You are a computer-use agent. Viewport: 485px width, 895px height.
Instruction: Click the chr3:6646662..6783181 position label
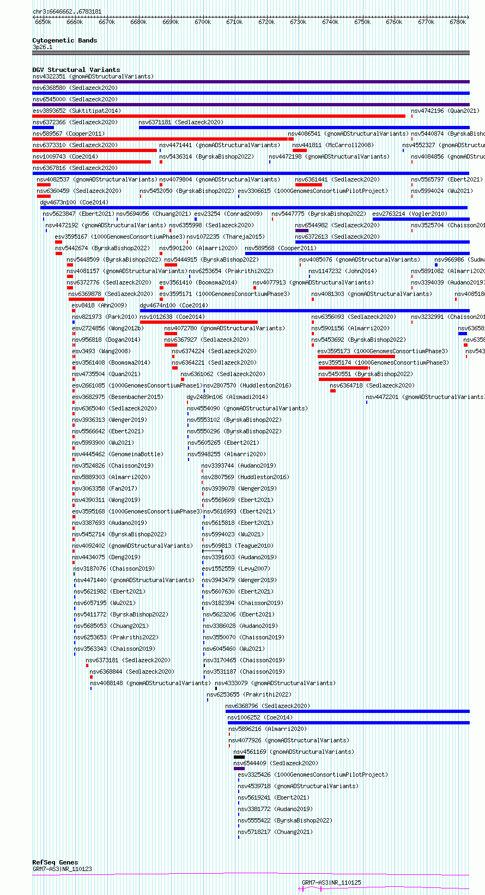[67, 11]
